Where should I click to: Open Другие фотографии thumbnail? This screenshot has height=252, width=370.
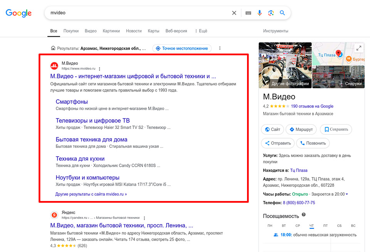[x=285, y=65]
